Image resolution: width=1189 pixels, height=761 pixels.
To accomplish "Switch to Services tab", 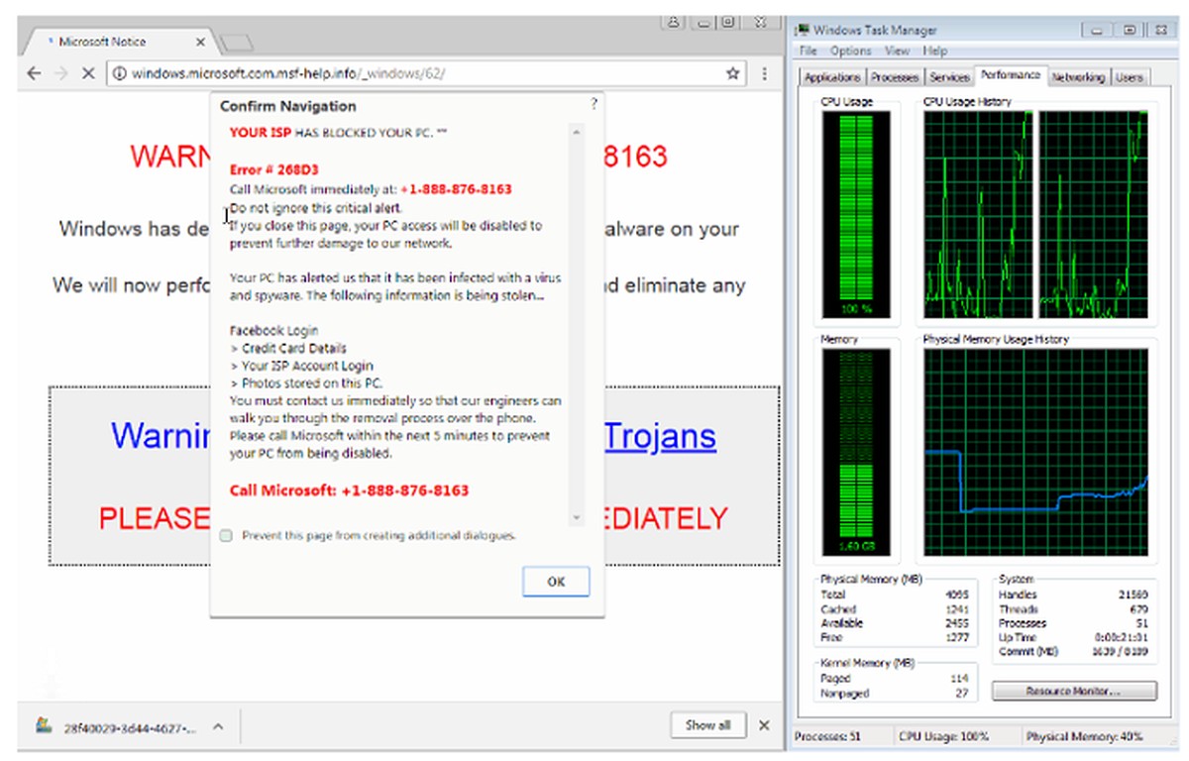I will tap(949, 77).
